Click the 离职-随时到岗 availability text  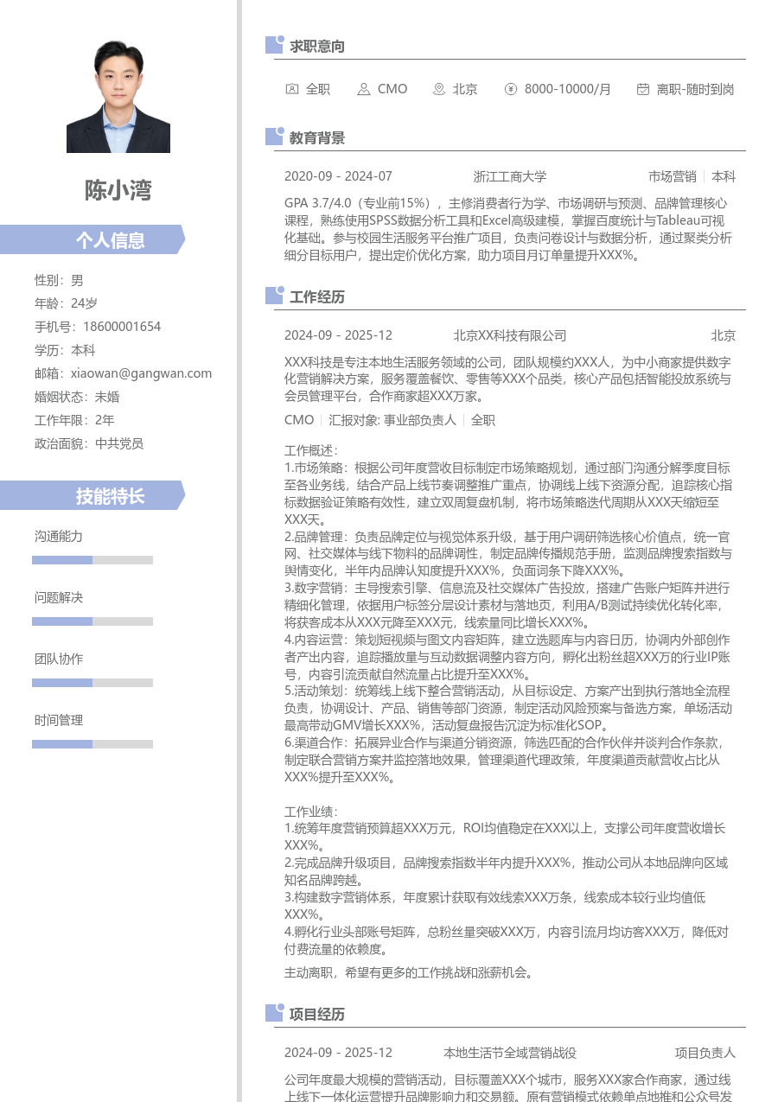[696, 89]
